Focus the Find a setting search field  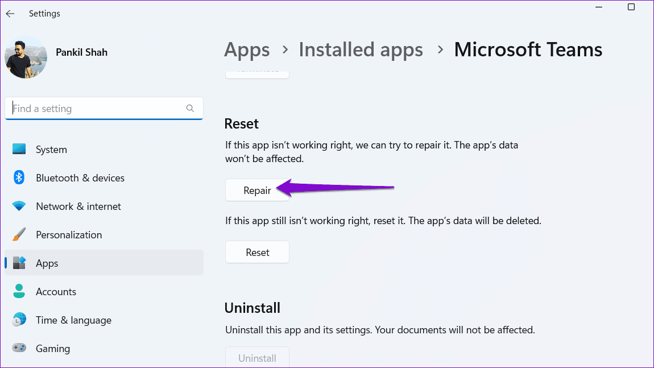(97, 109)
